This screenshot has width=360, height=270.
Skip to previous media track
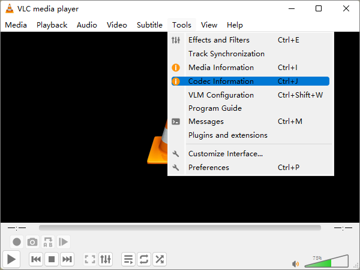pyautogui.click(x=36, y=259)
